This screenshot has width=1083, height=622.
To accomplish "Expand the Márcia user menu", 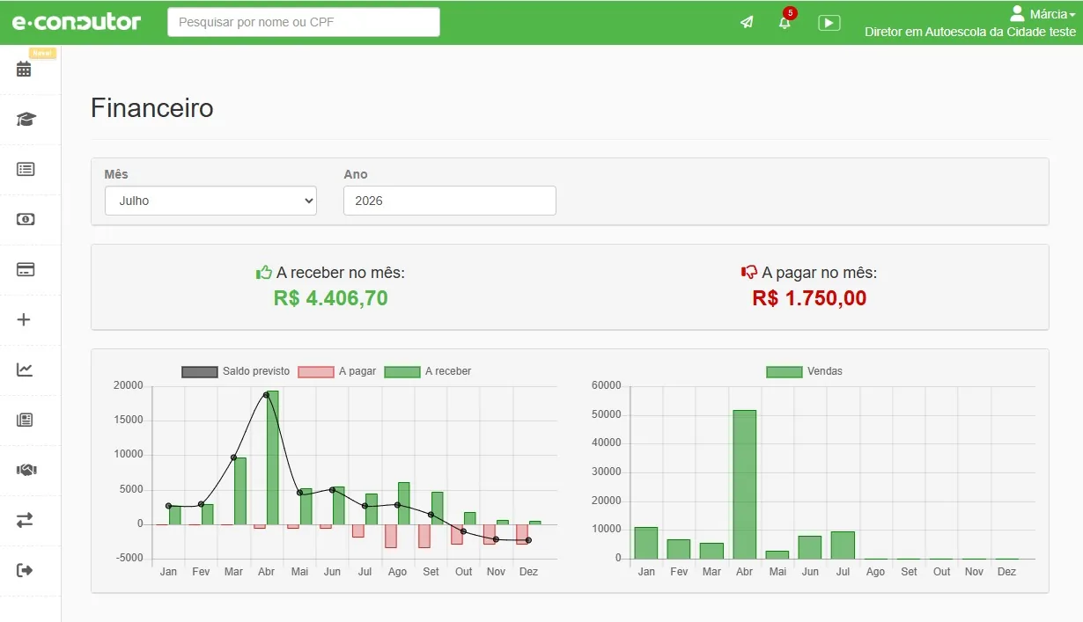I will point(1042,14).
